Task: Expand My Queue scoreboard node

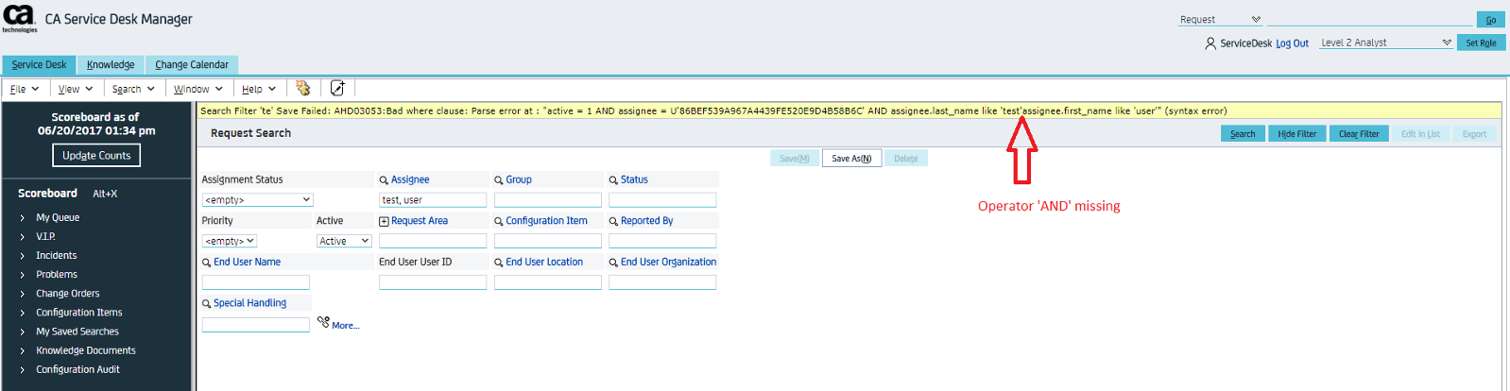Action: pyautogui.click(x=22, y=218)
